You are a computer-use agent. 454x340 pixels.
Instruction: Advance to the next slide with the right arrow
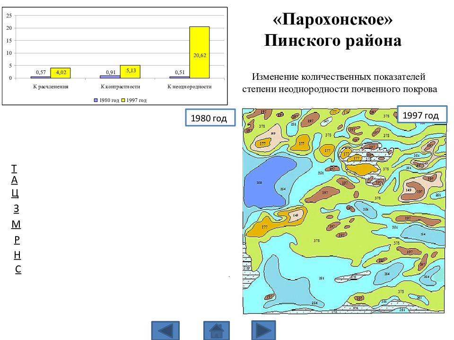point(263,330)
